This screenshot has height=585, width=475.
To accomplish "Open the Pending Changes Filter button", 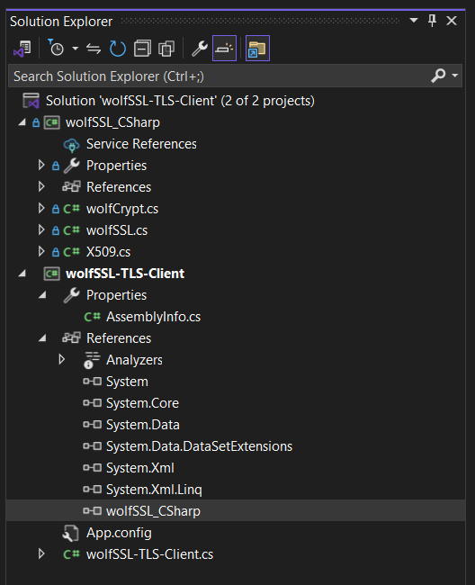I will [x=56, y=49].
